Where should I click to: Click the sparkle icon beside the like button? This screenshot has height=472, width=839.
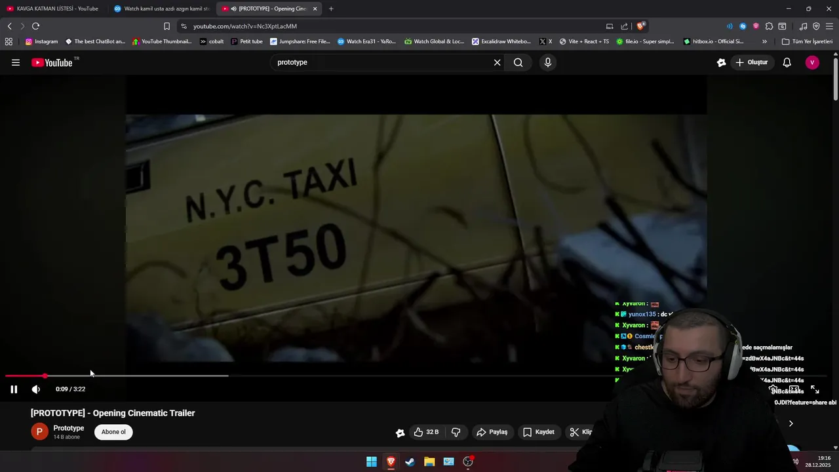pos(400,433)
